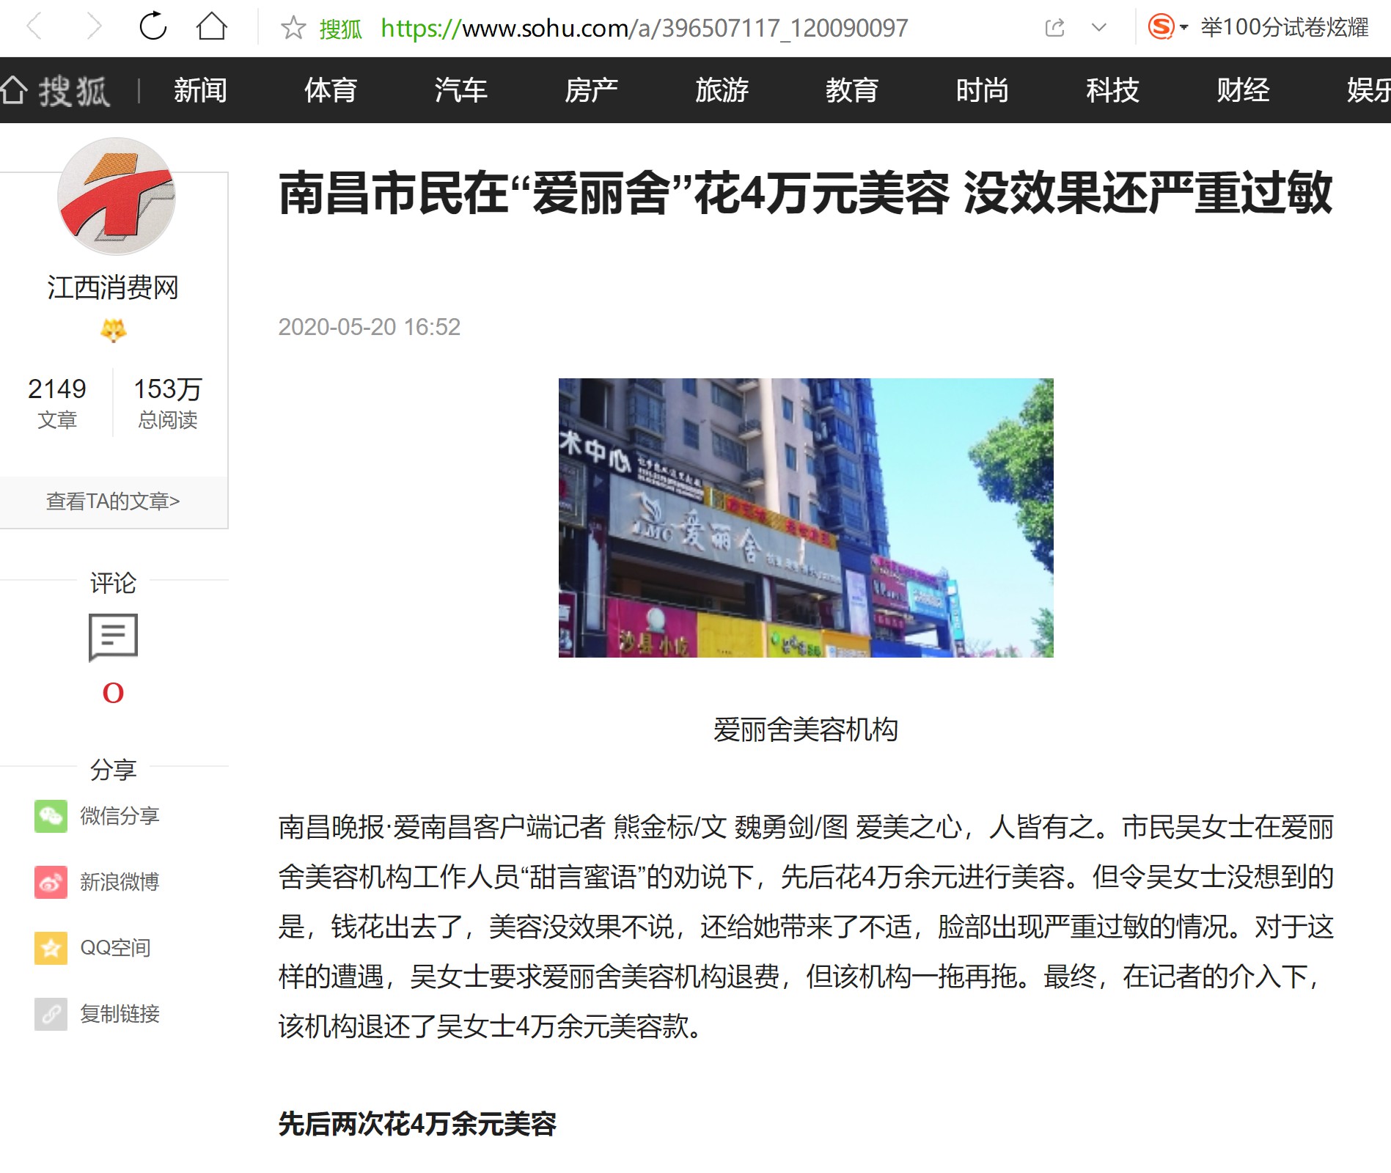Click the share icon in the address bar
Viewport: 1391px width, 1173px height.
[1054, 28]
